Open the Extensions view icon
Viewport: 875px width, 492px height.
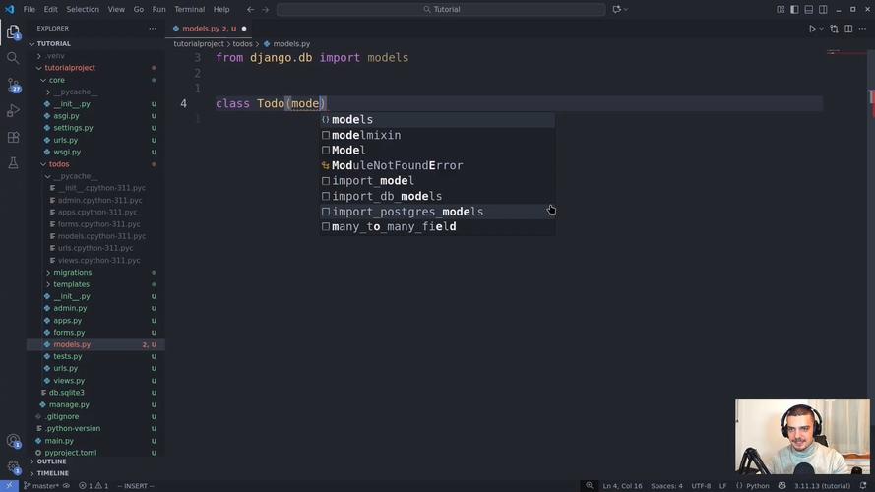tap(13, 138)
